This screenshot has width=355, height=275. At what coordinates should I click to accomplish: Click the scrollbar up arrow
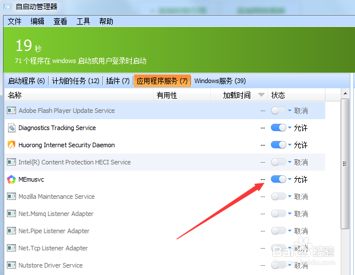point(345,93)
